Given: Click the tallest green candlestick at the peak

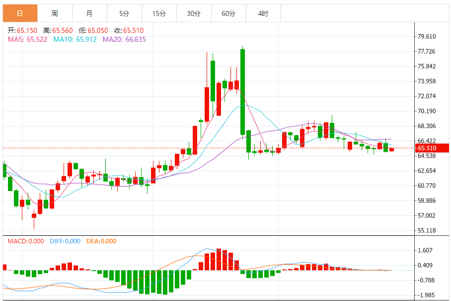Looking at the screenshot, I should (x=242, y=92).
